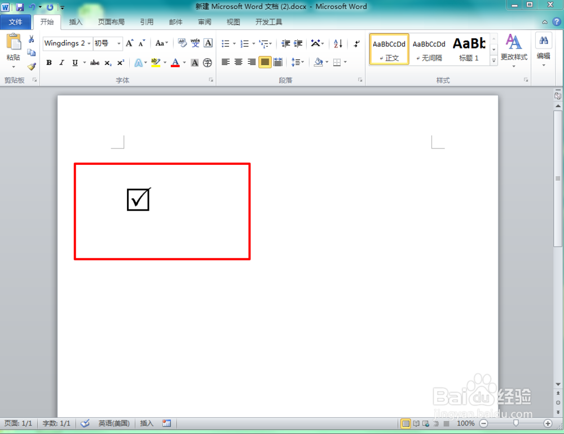Screen dimensions: 564x434
Task: Click the Paste clipboard icon
Action: [x=14, y=42]
